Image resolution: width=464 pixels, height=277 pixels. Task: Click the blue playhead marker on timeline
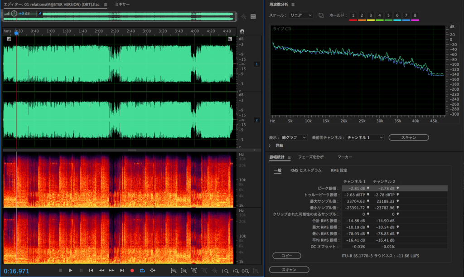17,33
